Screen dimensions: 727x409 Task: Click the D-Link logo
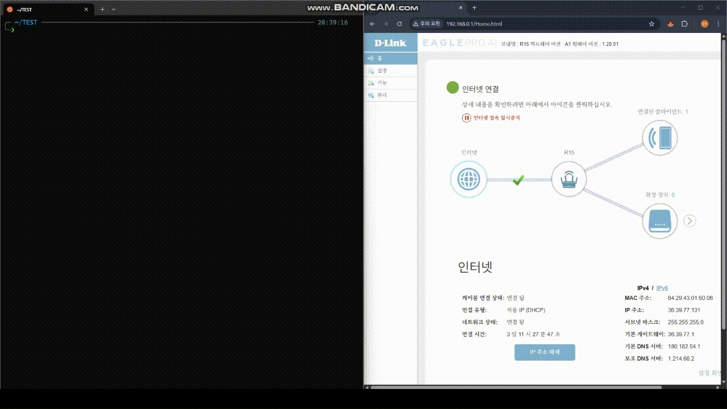click(390, 43)
